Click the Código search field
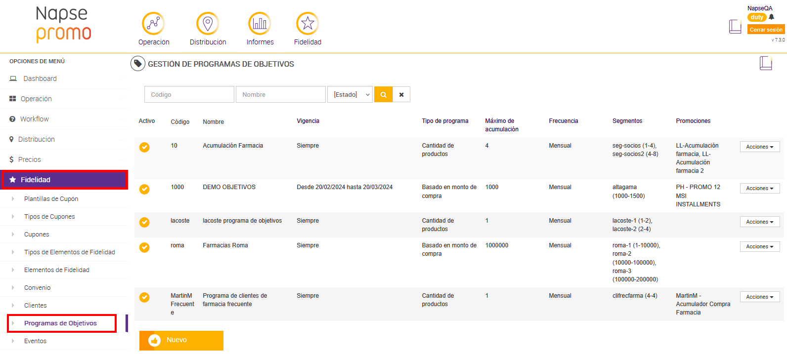 pyautogui.click(x=189, y=94)
